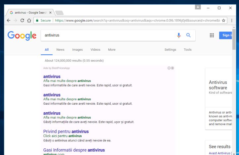
Task: Open a new tab with the blank tab button
Action: (60, 13)
